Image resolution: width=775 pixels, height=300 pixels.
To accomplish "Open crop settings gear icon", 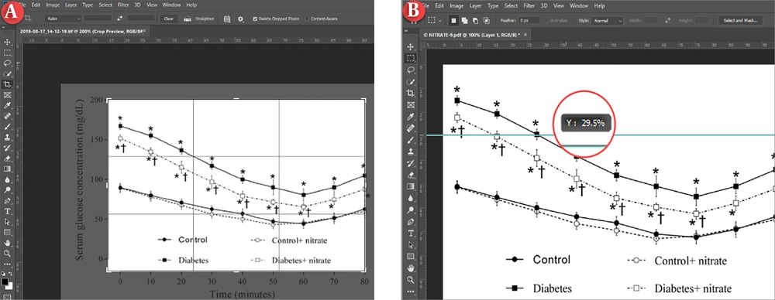I will click(x=241, y=19).
